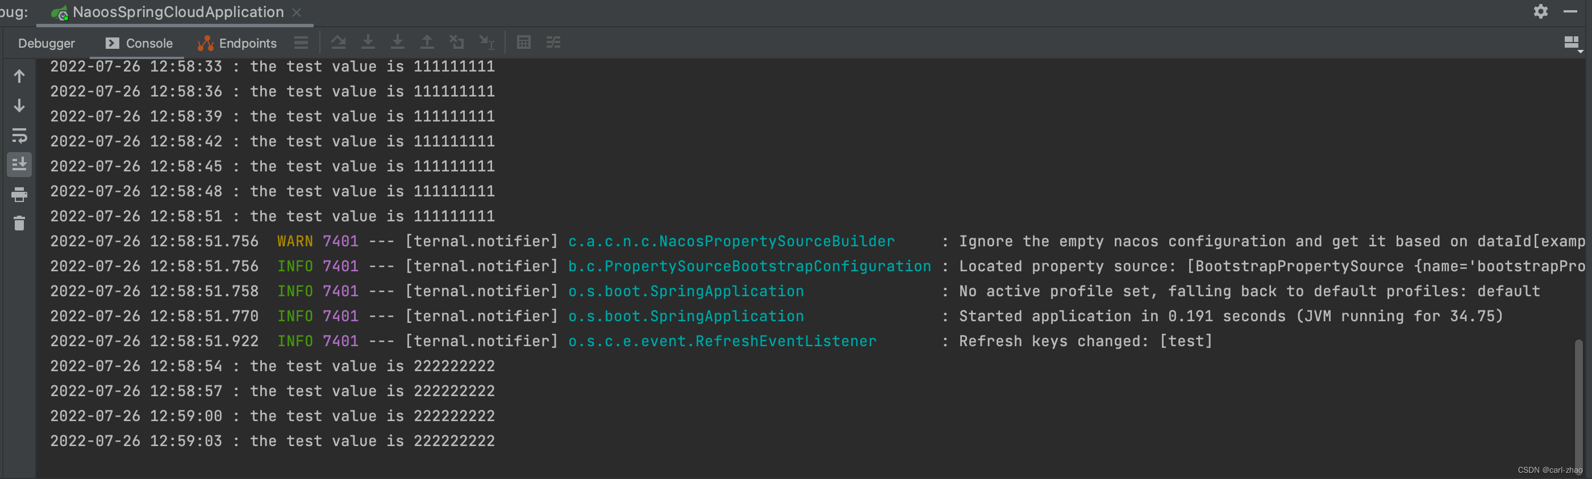Click the console vertical scrollbar
This screenshot has width=1592, height=479.
click(x=1578, y=404)
